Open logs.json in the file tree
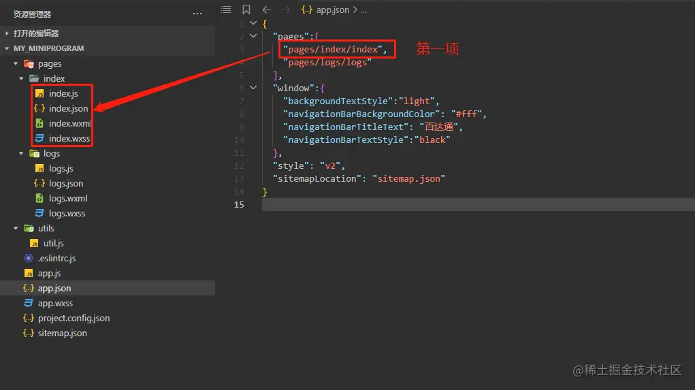695x390 pixels. pyautogui.click(x=66, y=183)
